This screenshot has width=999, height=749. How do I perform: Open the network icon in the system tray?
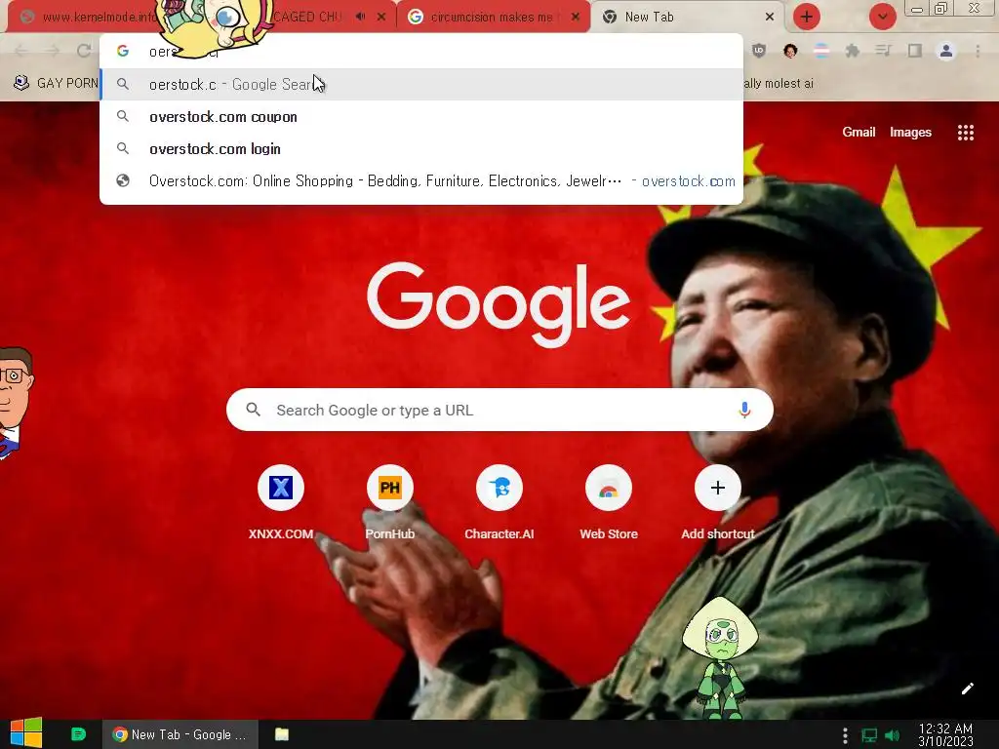pos(869,735)
